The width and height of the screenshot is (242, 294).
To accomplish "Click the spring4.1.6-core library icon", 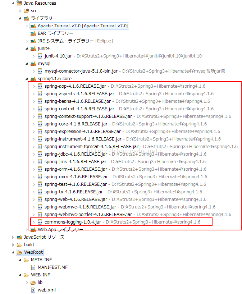I will click(x=33, y=79).
